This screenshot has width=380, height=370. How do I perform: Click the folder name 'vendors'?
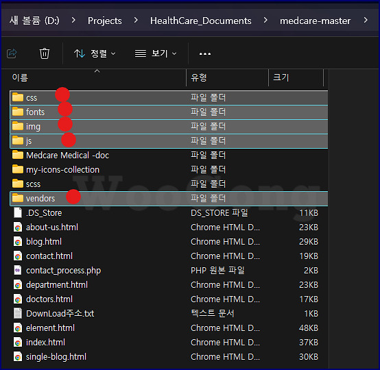(40, 198)
